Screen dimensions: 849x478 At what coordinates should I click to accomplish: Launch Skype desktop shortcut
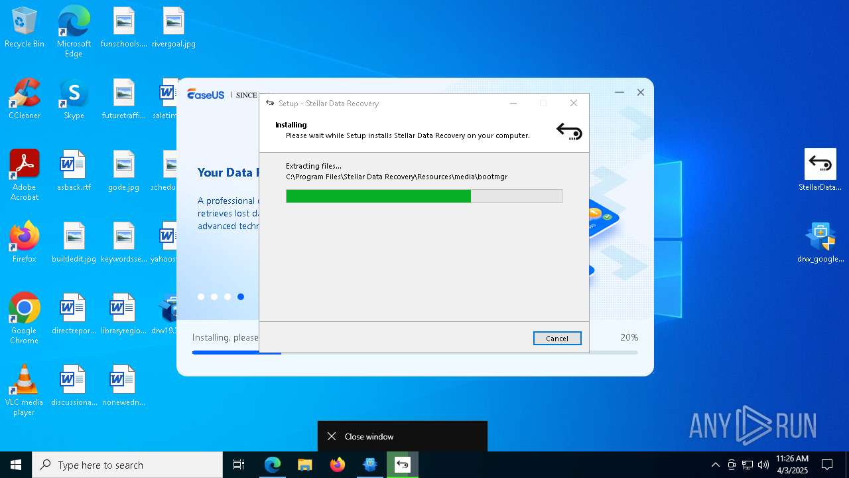(x=74, y=100)
